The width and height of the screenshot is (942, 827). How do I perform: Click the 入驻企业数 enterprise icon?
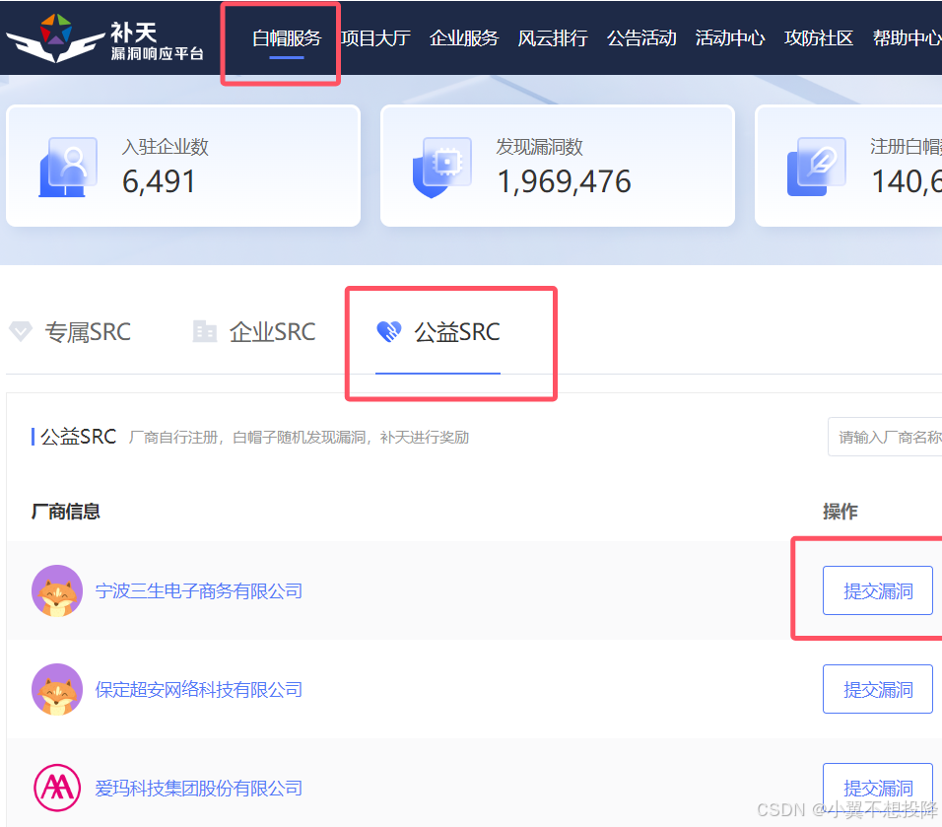click(x=68, y=168)
